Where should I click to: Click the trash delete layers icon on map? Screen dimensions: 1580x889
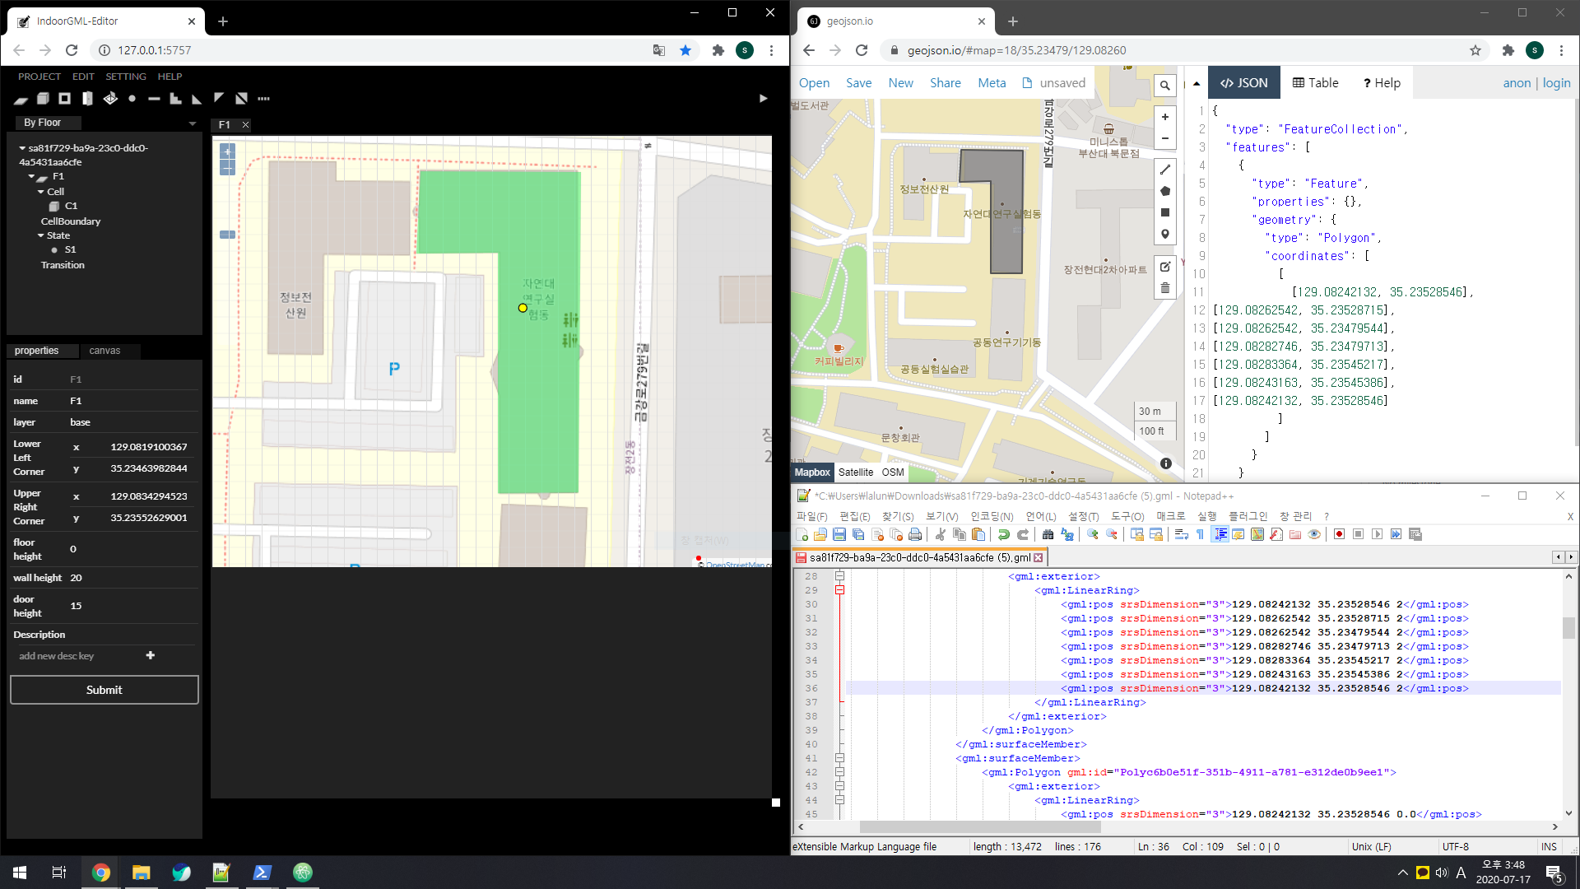[1164, 288]
